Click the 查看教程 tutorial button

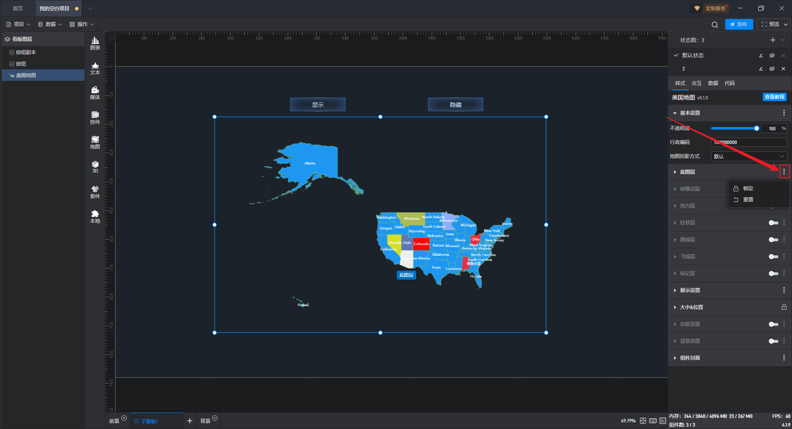(x=774, y=97)
